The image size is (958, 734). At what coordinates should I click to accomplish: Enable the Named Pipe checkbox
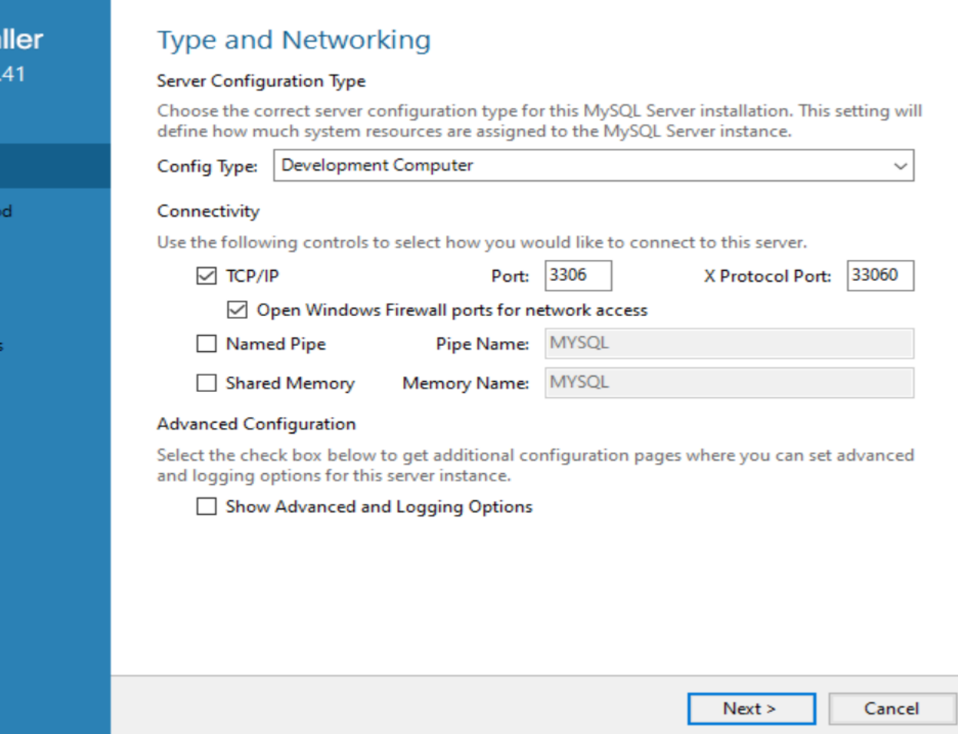(206, 344)
